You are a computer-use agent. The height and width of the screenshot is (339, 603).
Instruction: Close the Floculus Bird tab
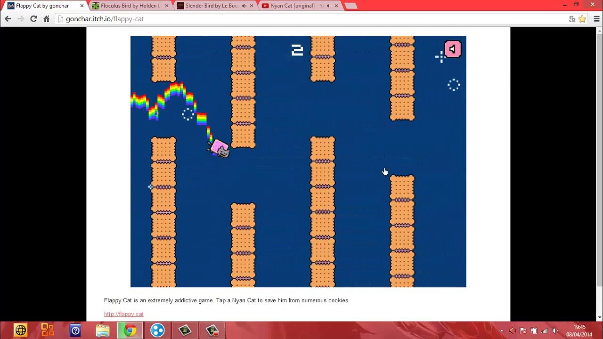pyautogui.click(x=166, y=6)
